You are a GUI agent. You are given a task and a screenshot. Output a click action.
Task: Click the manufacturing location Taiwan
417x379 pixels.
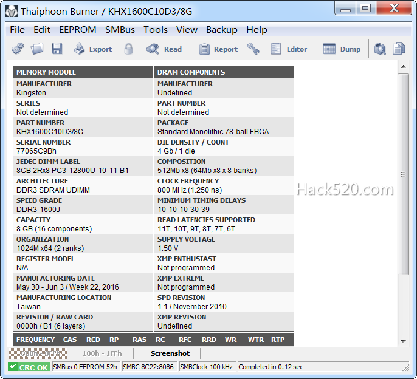pos(29,307)
